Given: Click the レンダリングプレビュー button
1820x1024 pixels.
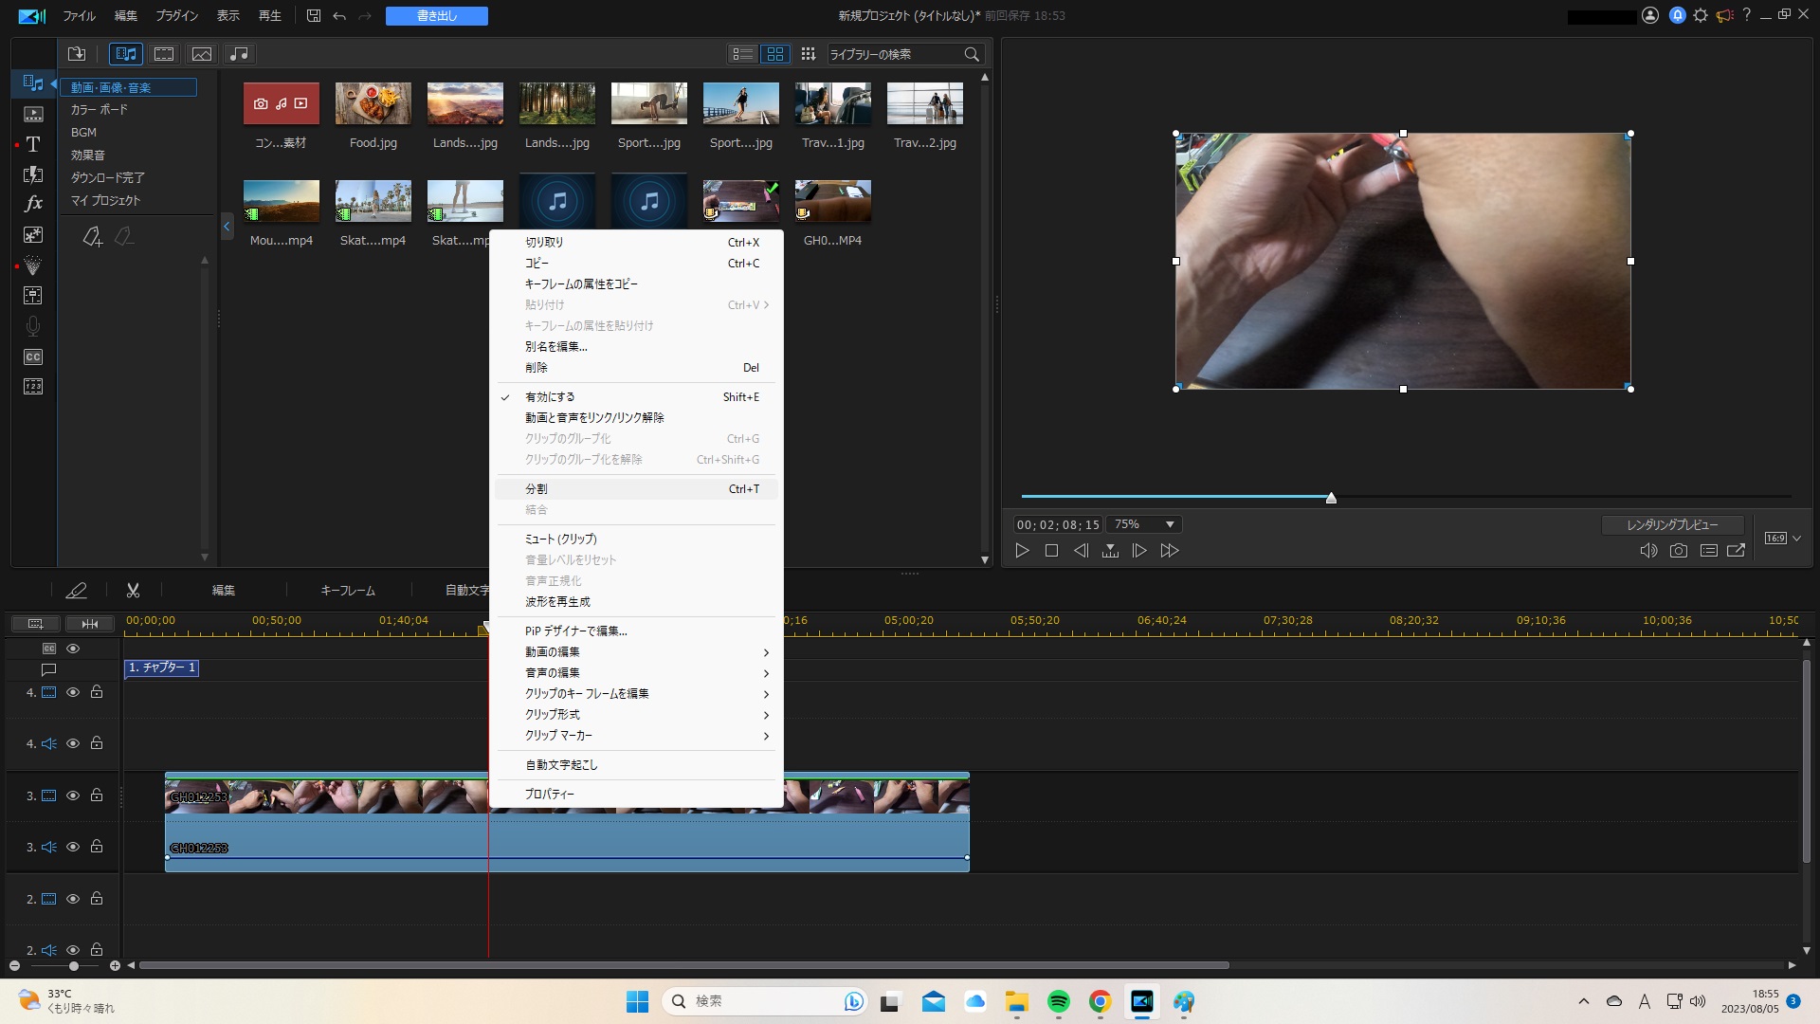Looking at the screenshot, I should pos(1673,524).
